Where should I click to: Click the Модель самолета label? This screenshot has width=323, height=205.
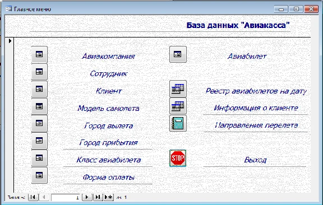(x=108, y=108)
